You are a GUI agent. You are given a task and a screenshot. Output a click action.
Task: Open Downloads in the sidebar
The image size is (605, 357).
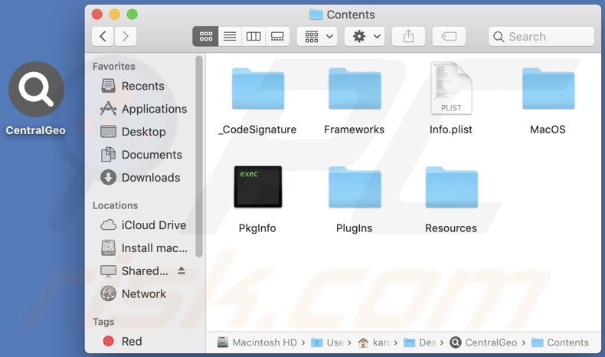point(140,178)
